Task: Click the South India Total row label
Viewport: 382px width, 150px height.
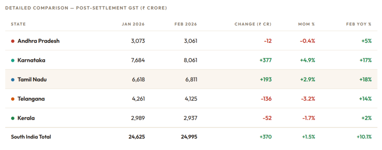Action: pyautogui.click(x=31, y=137)
